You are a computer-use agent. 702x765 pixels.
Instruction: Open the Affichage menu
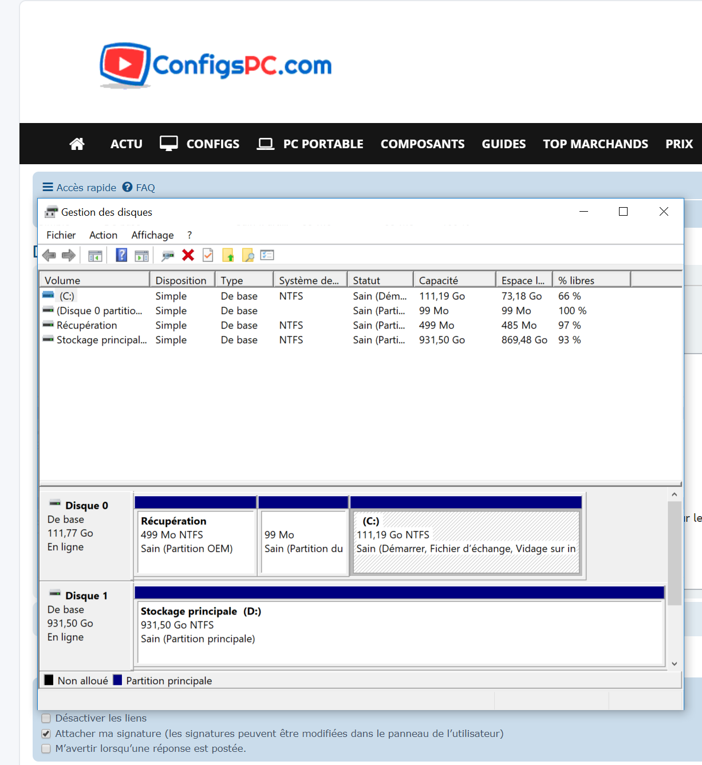click(152, 235)
